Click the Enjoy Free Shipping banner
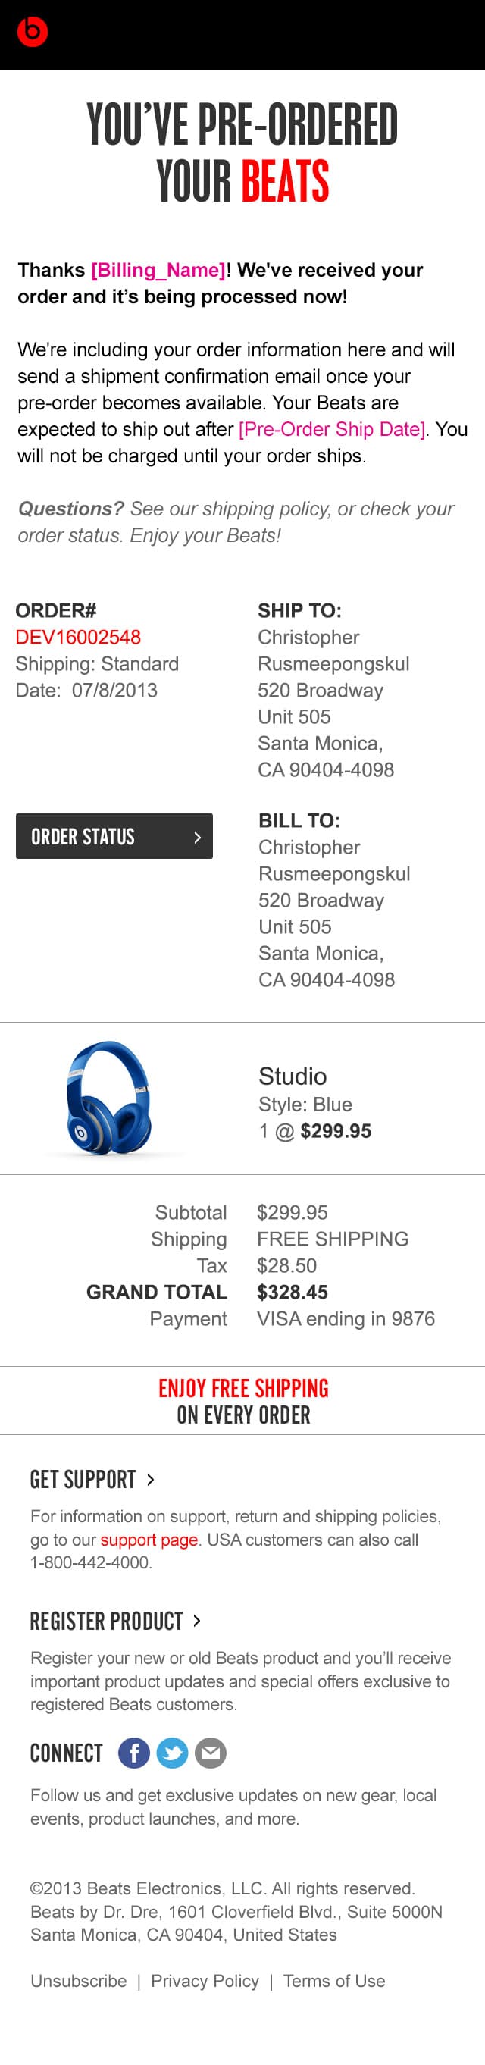Screen dimensions: 485x2065 pos(243,1401)
